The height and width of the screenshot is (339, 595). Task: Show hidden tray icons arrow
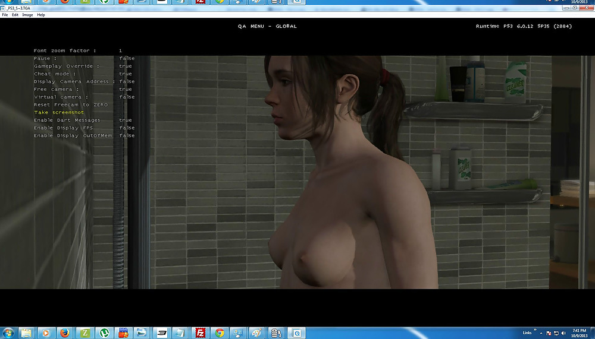point(541,333)
